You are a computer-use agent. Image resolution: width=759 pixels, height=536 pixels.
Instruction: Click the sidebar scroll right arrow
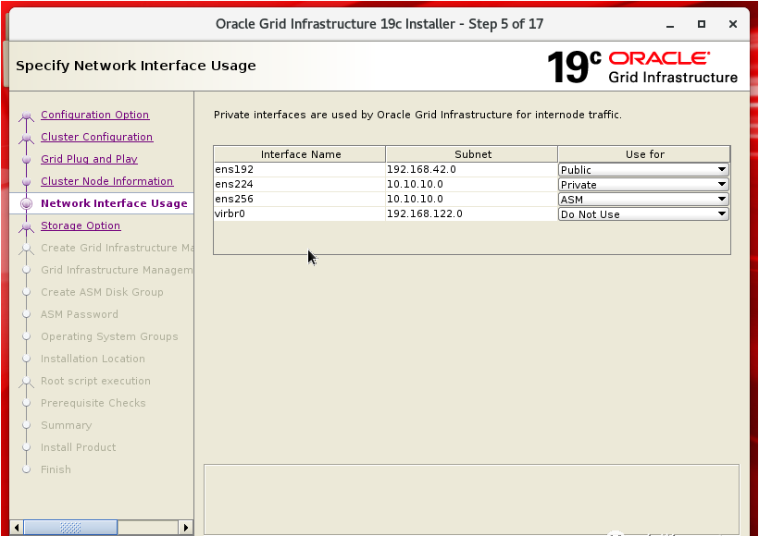tap(186, 528)
